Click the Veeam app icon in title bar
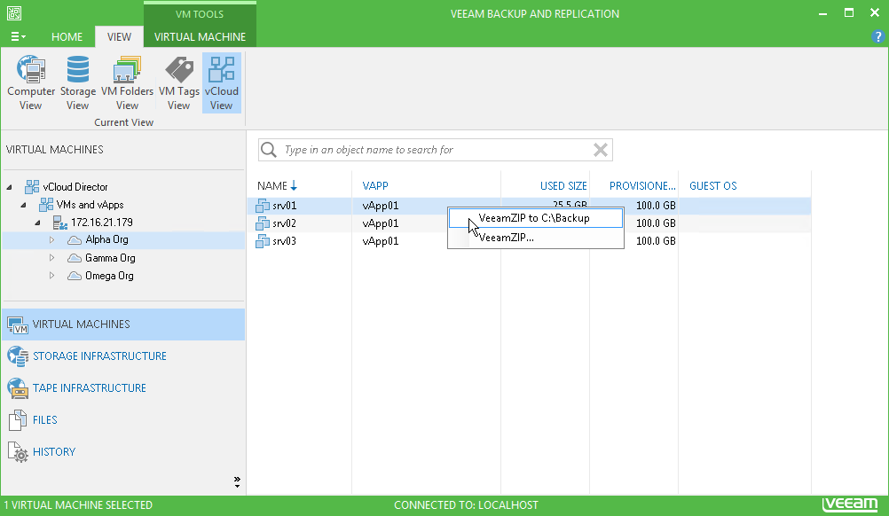This screenshot has height=516, width=889. tap(14, 13)
